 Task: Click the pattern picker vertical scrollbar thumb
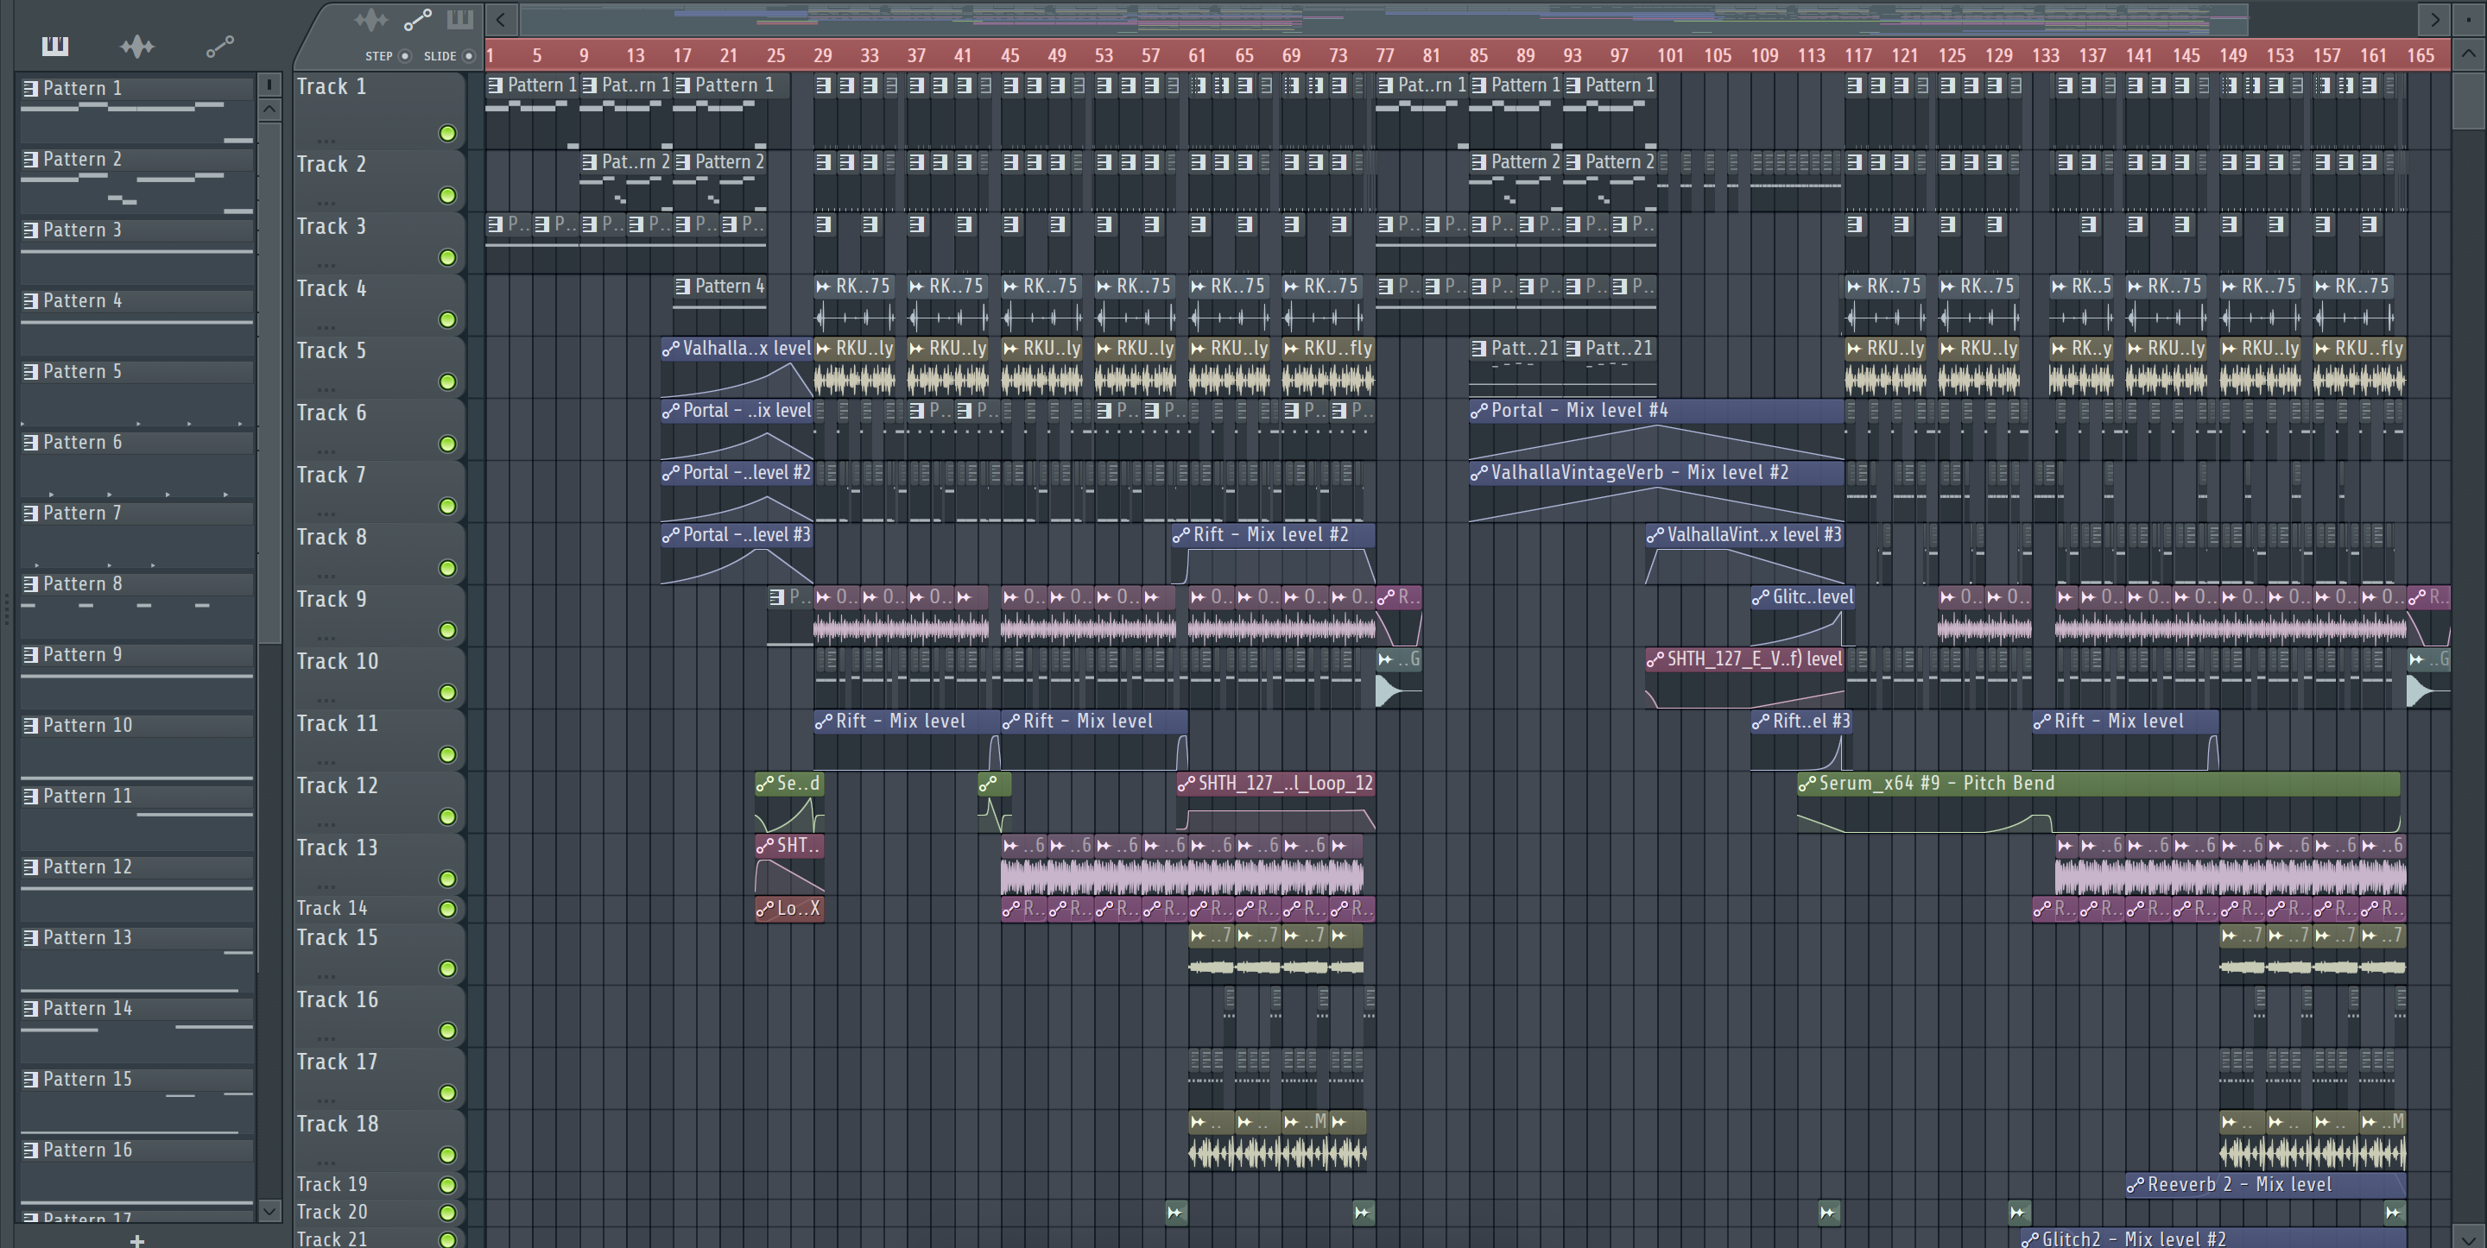point(270,382)
